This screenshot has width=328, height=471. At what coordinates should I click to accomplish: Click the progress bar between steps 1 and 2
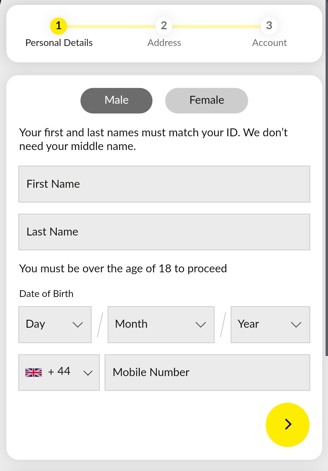111,26
